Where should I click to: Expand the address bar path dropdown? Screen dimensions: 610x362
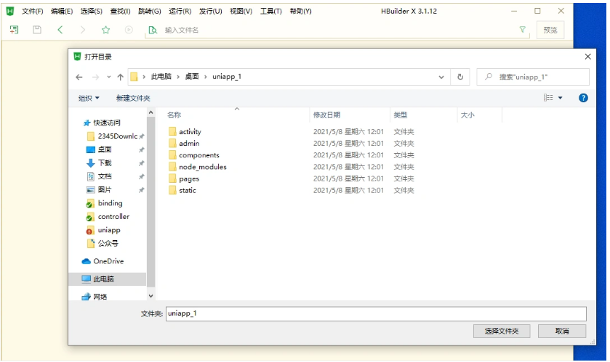tap(441, 77)
